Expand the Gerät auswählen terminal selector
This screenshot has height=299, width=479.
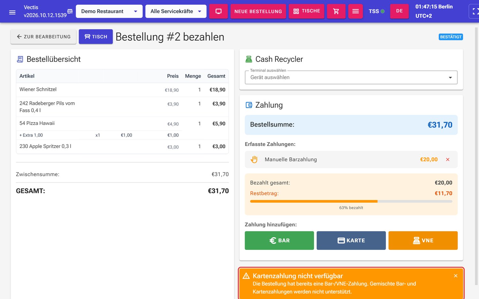tap(351, 77)
